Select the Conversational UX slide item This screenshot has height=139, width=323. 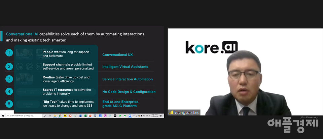pyautogui.click(x=117, y=55)
